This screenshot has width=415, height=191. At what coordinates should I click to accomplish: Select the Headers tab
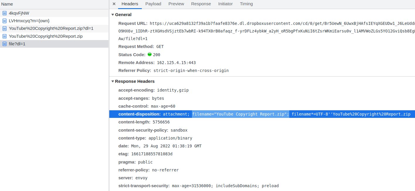[x=130, y=4]
